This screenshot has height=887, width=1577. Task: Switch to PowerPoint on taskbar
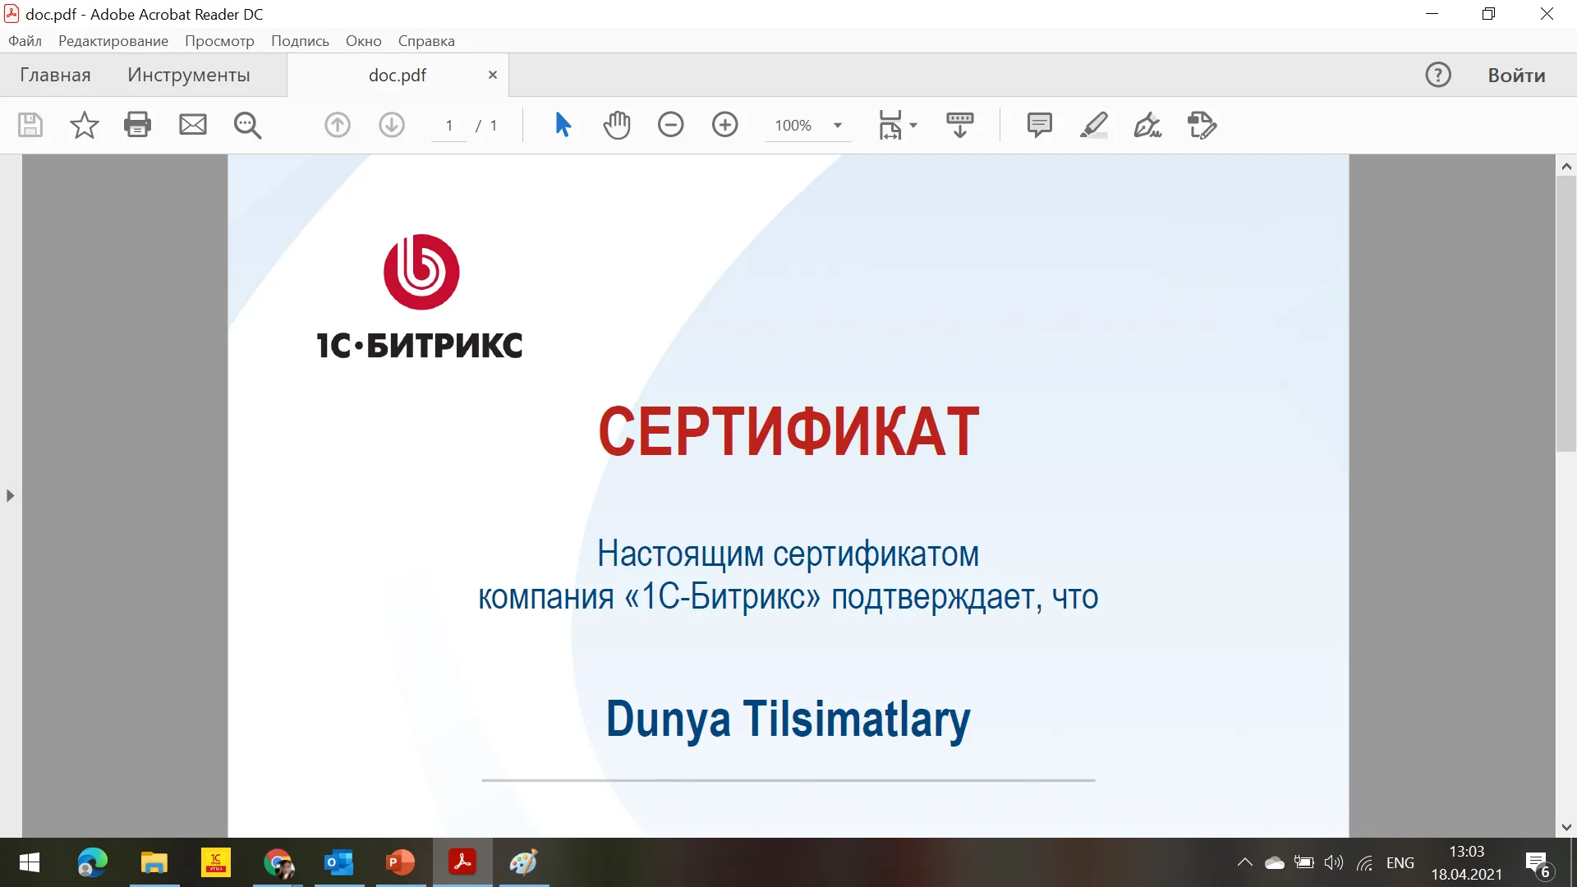click(400, 862)
